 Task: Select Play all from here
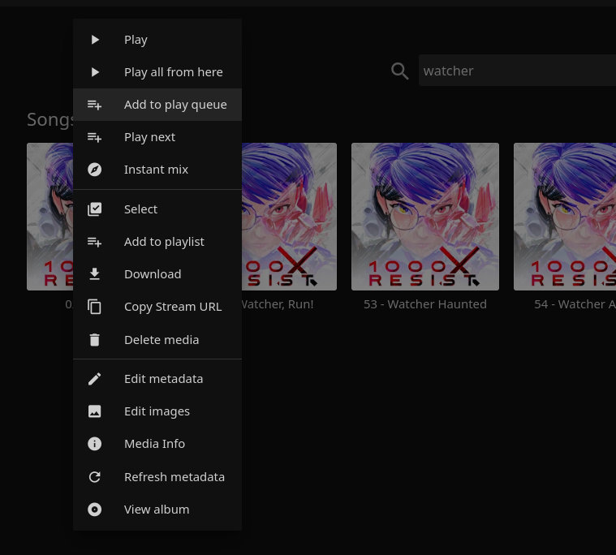click(x=173, y=72)
